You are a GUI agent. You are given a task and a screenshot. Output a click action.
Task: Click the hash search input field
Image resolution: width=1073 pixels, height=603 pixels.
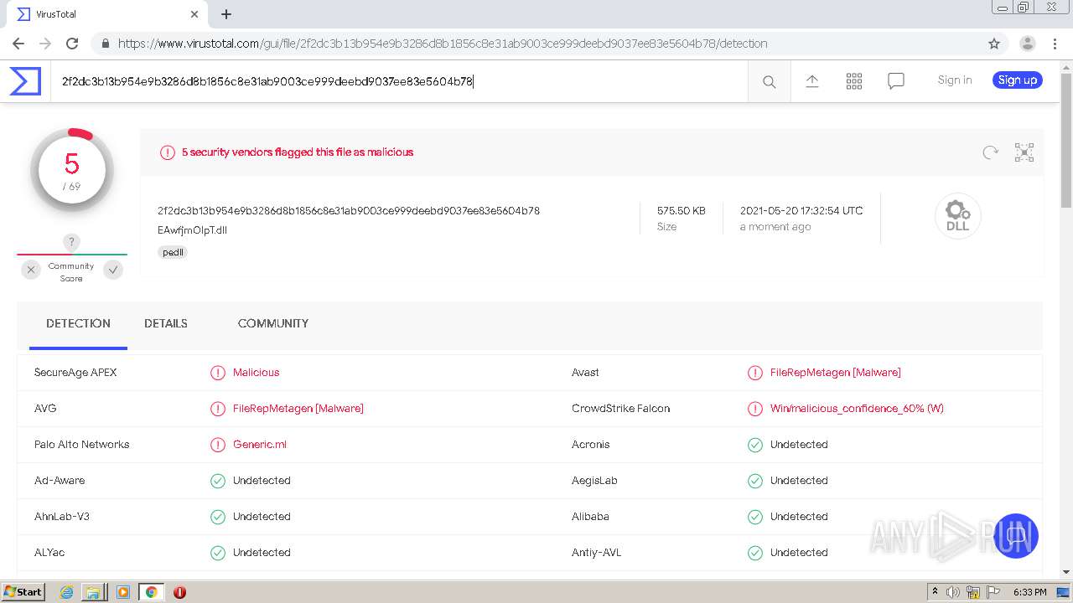(399, 81)
